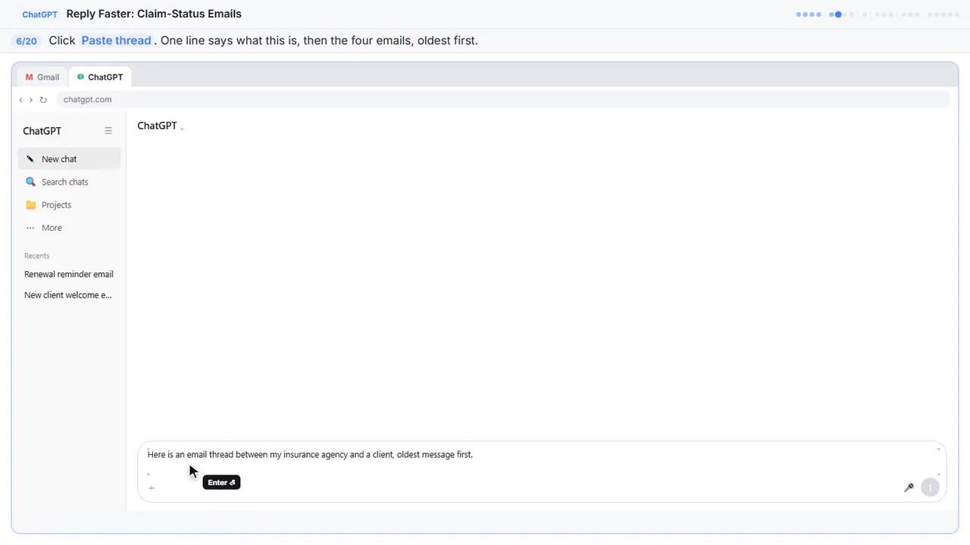Click the round send arrow button

(930, 487)
